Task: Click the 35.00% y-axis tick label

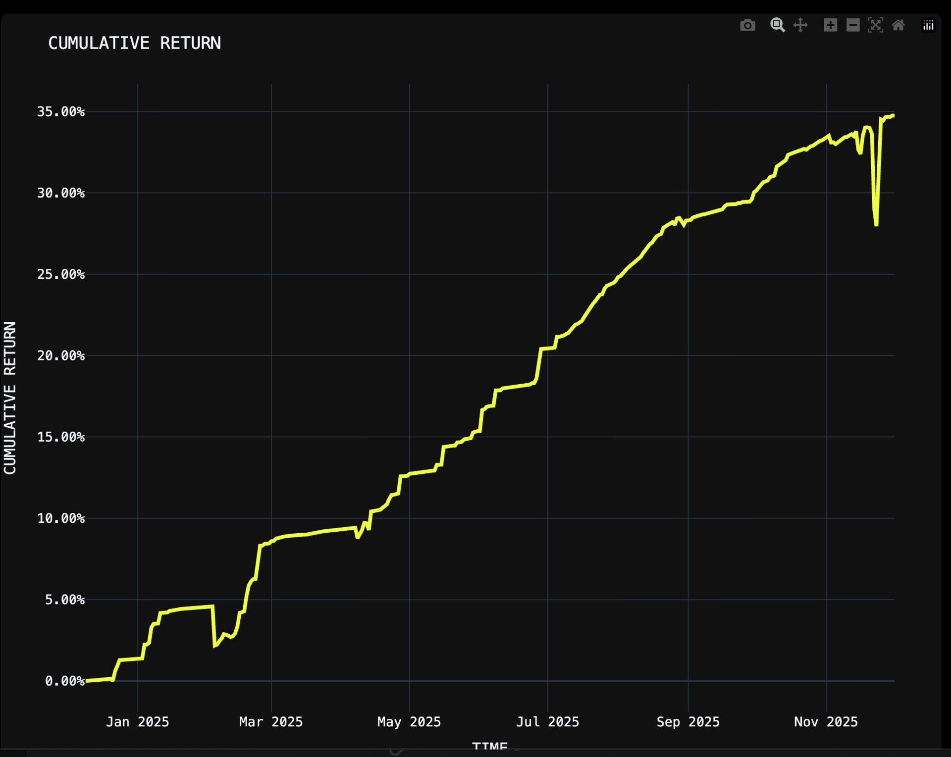Action: coord(61,112)
